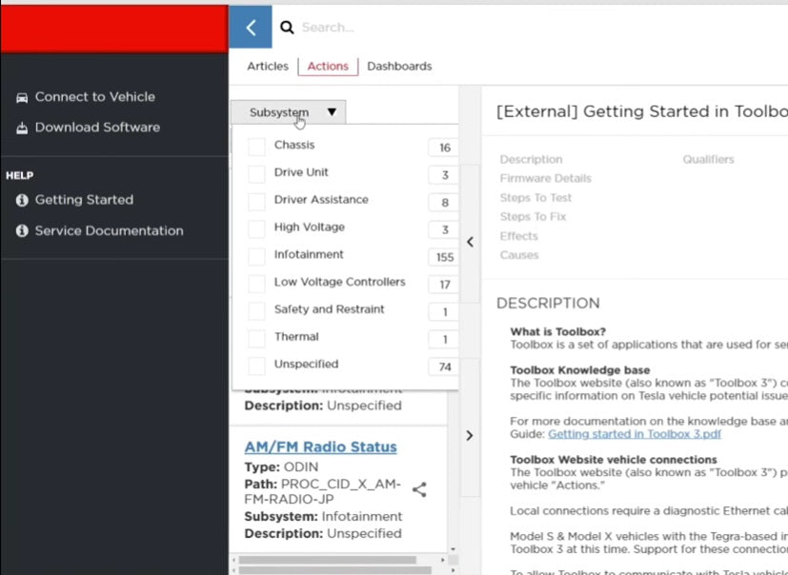Select the Infotainment checkbox
The height and width of the screenshot is (575, 788).
256,256
